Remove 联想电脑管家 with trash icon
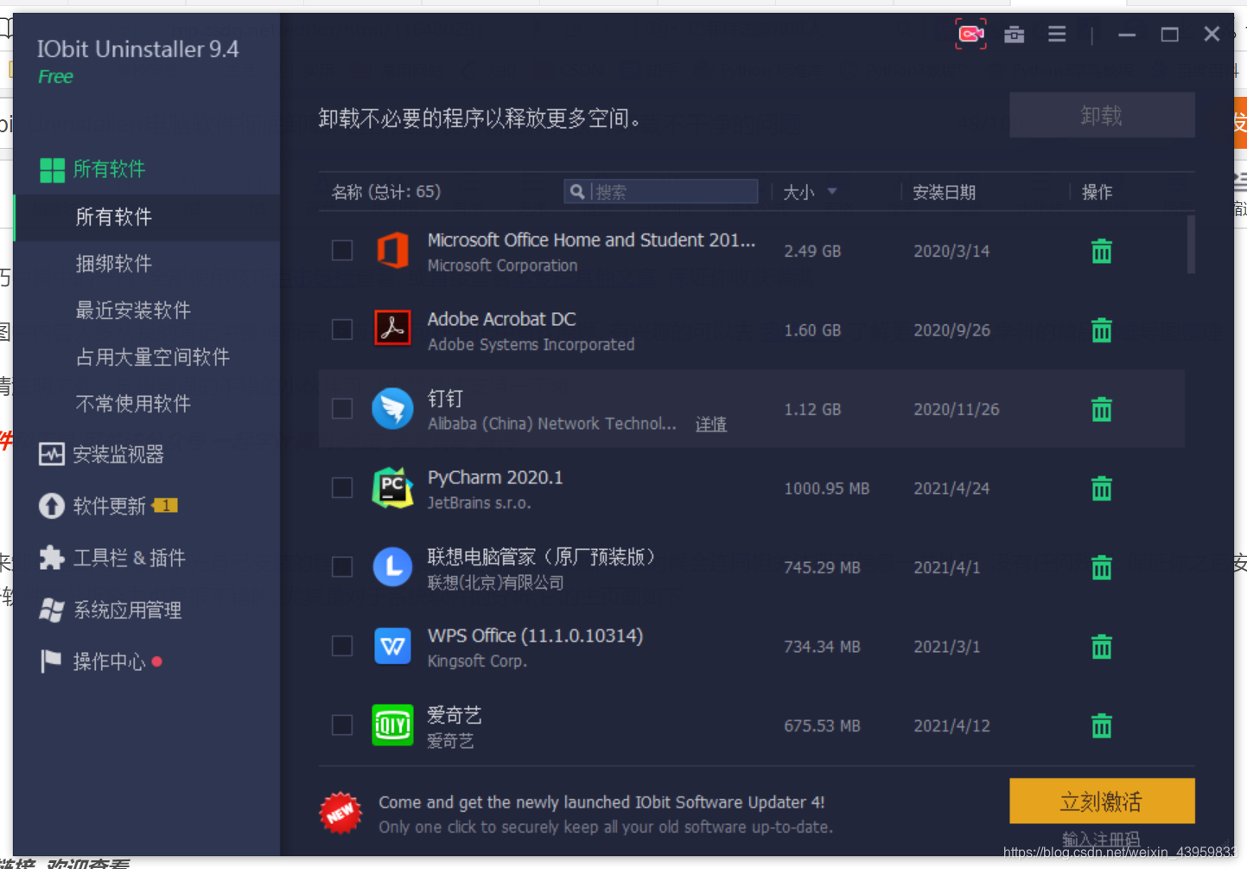This screenshot has height=869, width=1247. [1101, 567]
